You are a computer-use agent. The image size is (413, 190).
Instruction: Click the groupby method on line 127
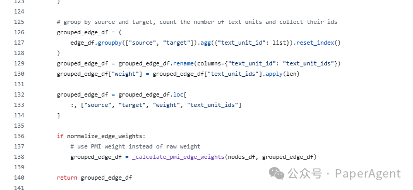tap(110, 43)
